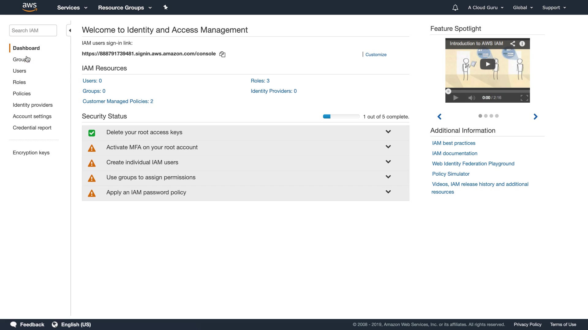Mute the video volume icon
The height and width of the screenshot is (330, 588).
pos(471,98)
